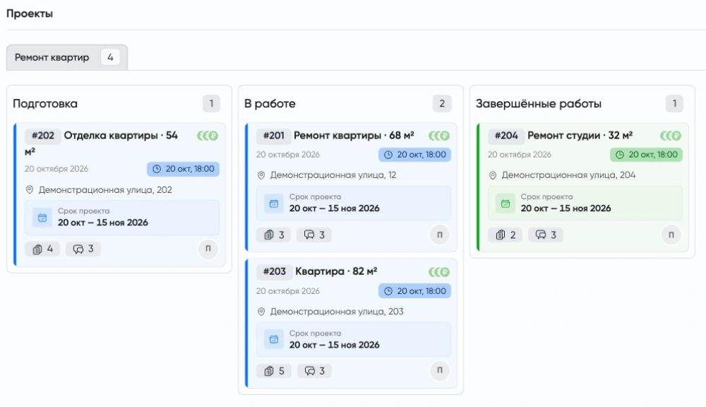
Task: Open the comments counter on card #203
Action: tap(314, 371)
